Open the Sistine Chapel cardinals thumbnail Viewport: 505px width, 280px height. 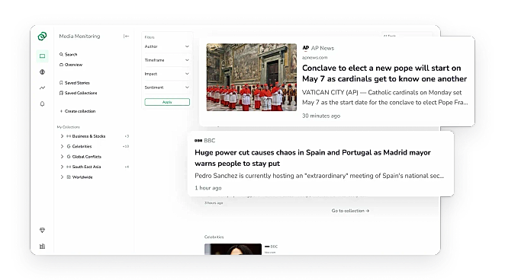(252, 78)
